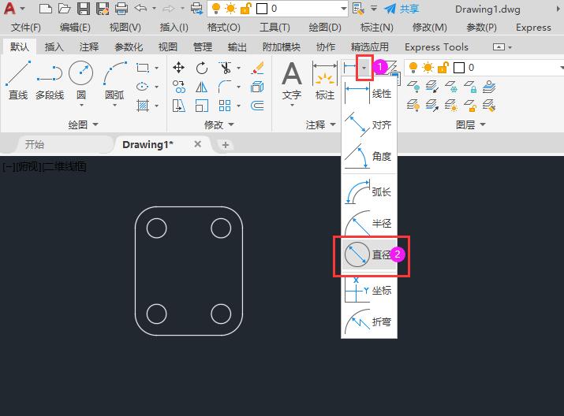Image resolution: width=564 pixels, height=416 pixels.
Task: Open the Arc tool dropdown arrow
Action: coord(114,106)
